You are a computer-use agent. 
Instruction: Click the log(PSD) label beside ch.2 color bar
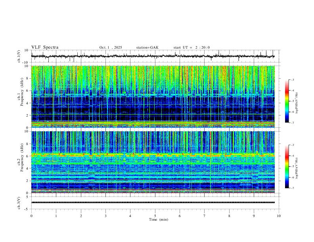tap(297, 168)
